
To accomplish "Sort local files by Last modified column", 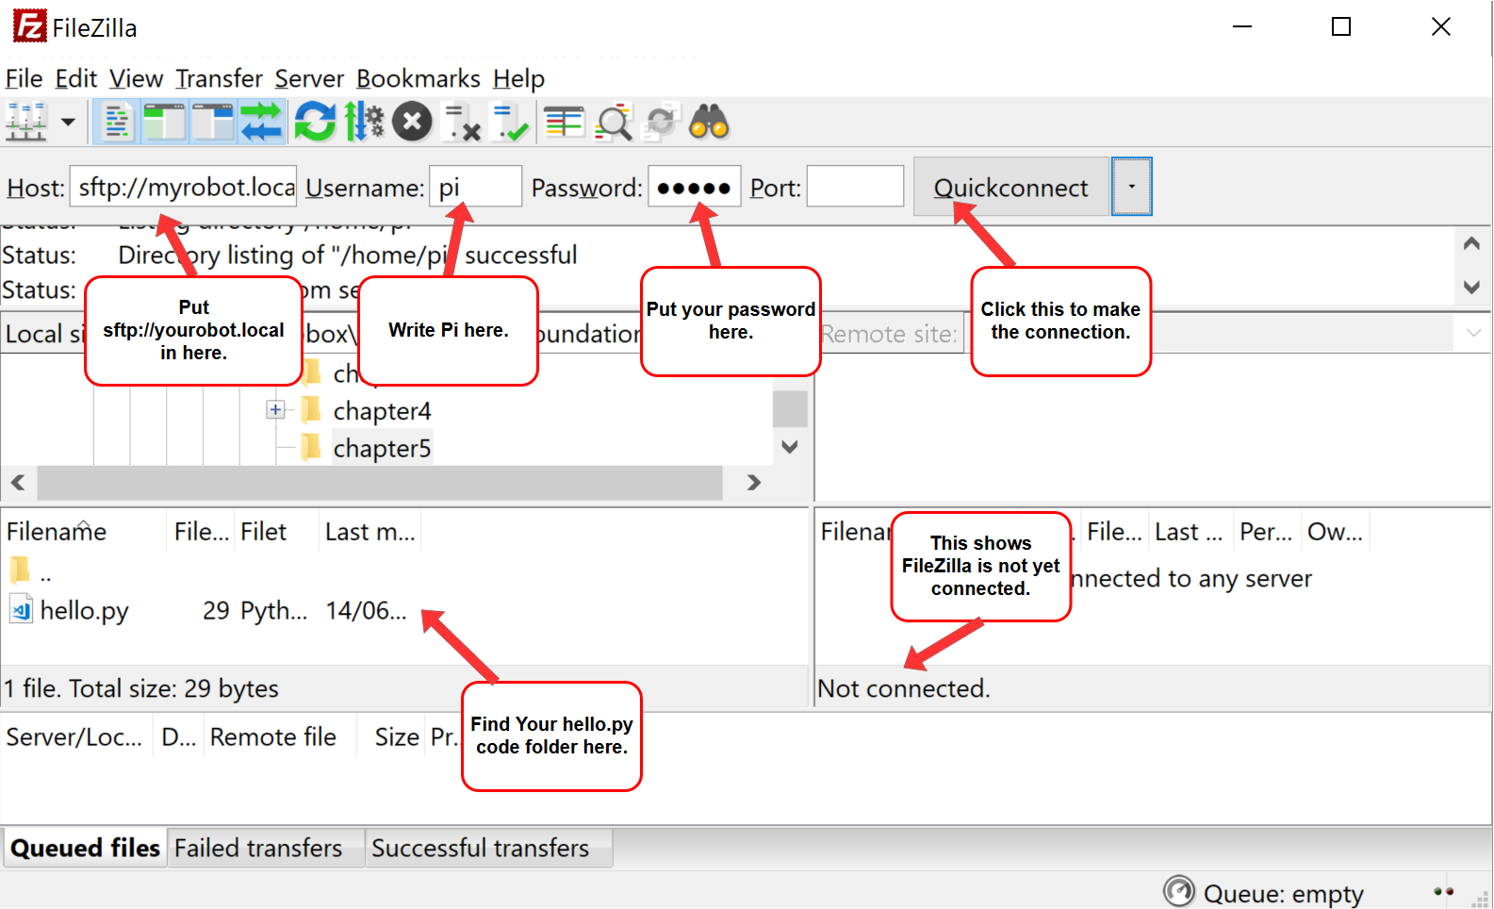I will tap(369, 532).
